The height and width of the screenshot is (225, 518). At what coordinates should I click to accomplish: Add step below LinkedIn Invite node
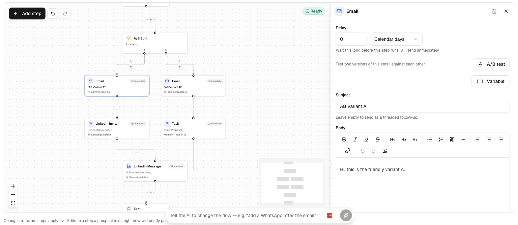pos(136,150)
